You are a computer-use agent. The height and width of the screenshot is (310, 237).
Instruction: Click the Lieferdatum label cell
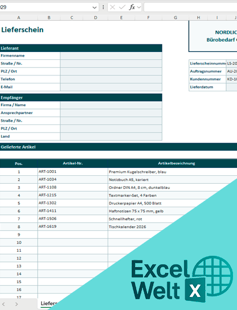[207, 87]
